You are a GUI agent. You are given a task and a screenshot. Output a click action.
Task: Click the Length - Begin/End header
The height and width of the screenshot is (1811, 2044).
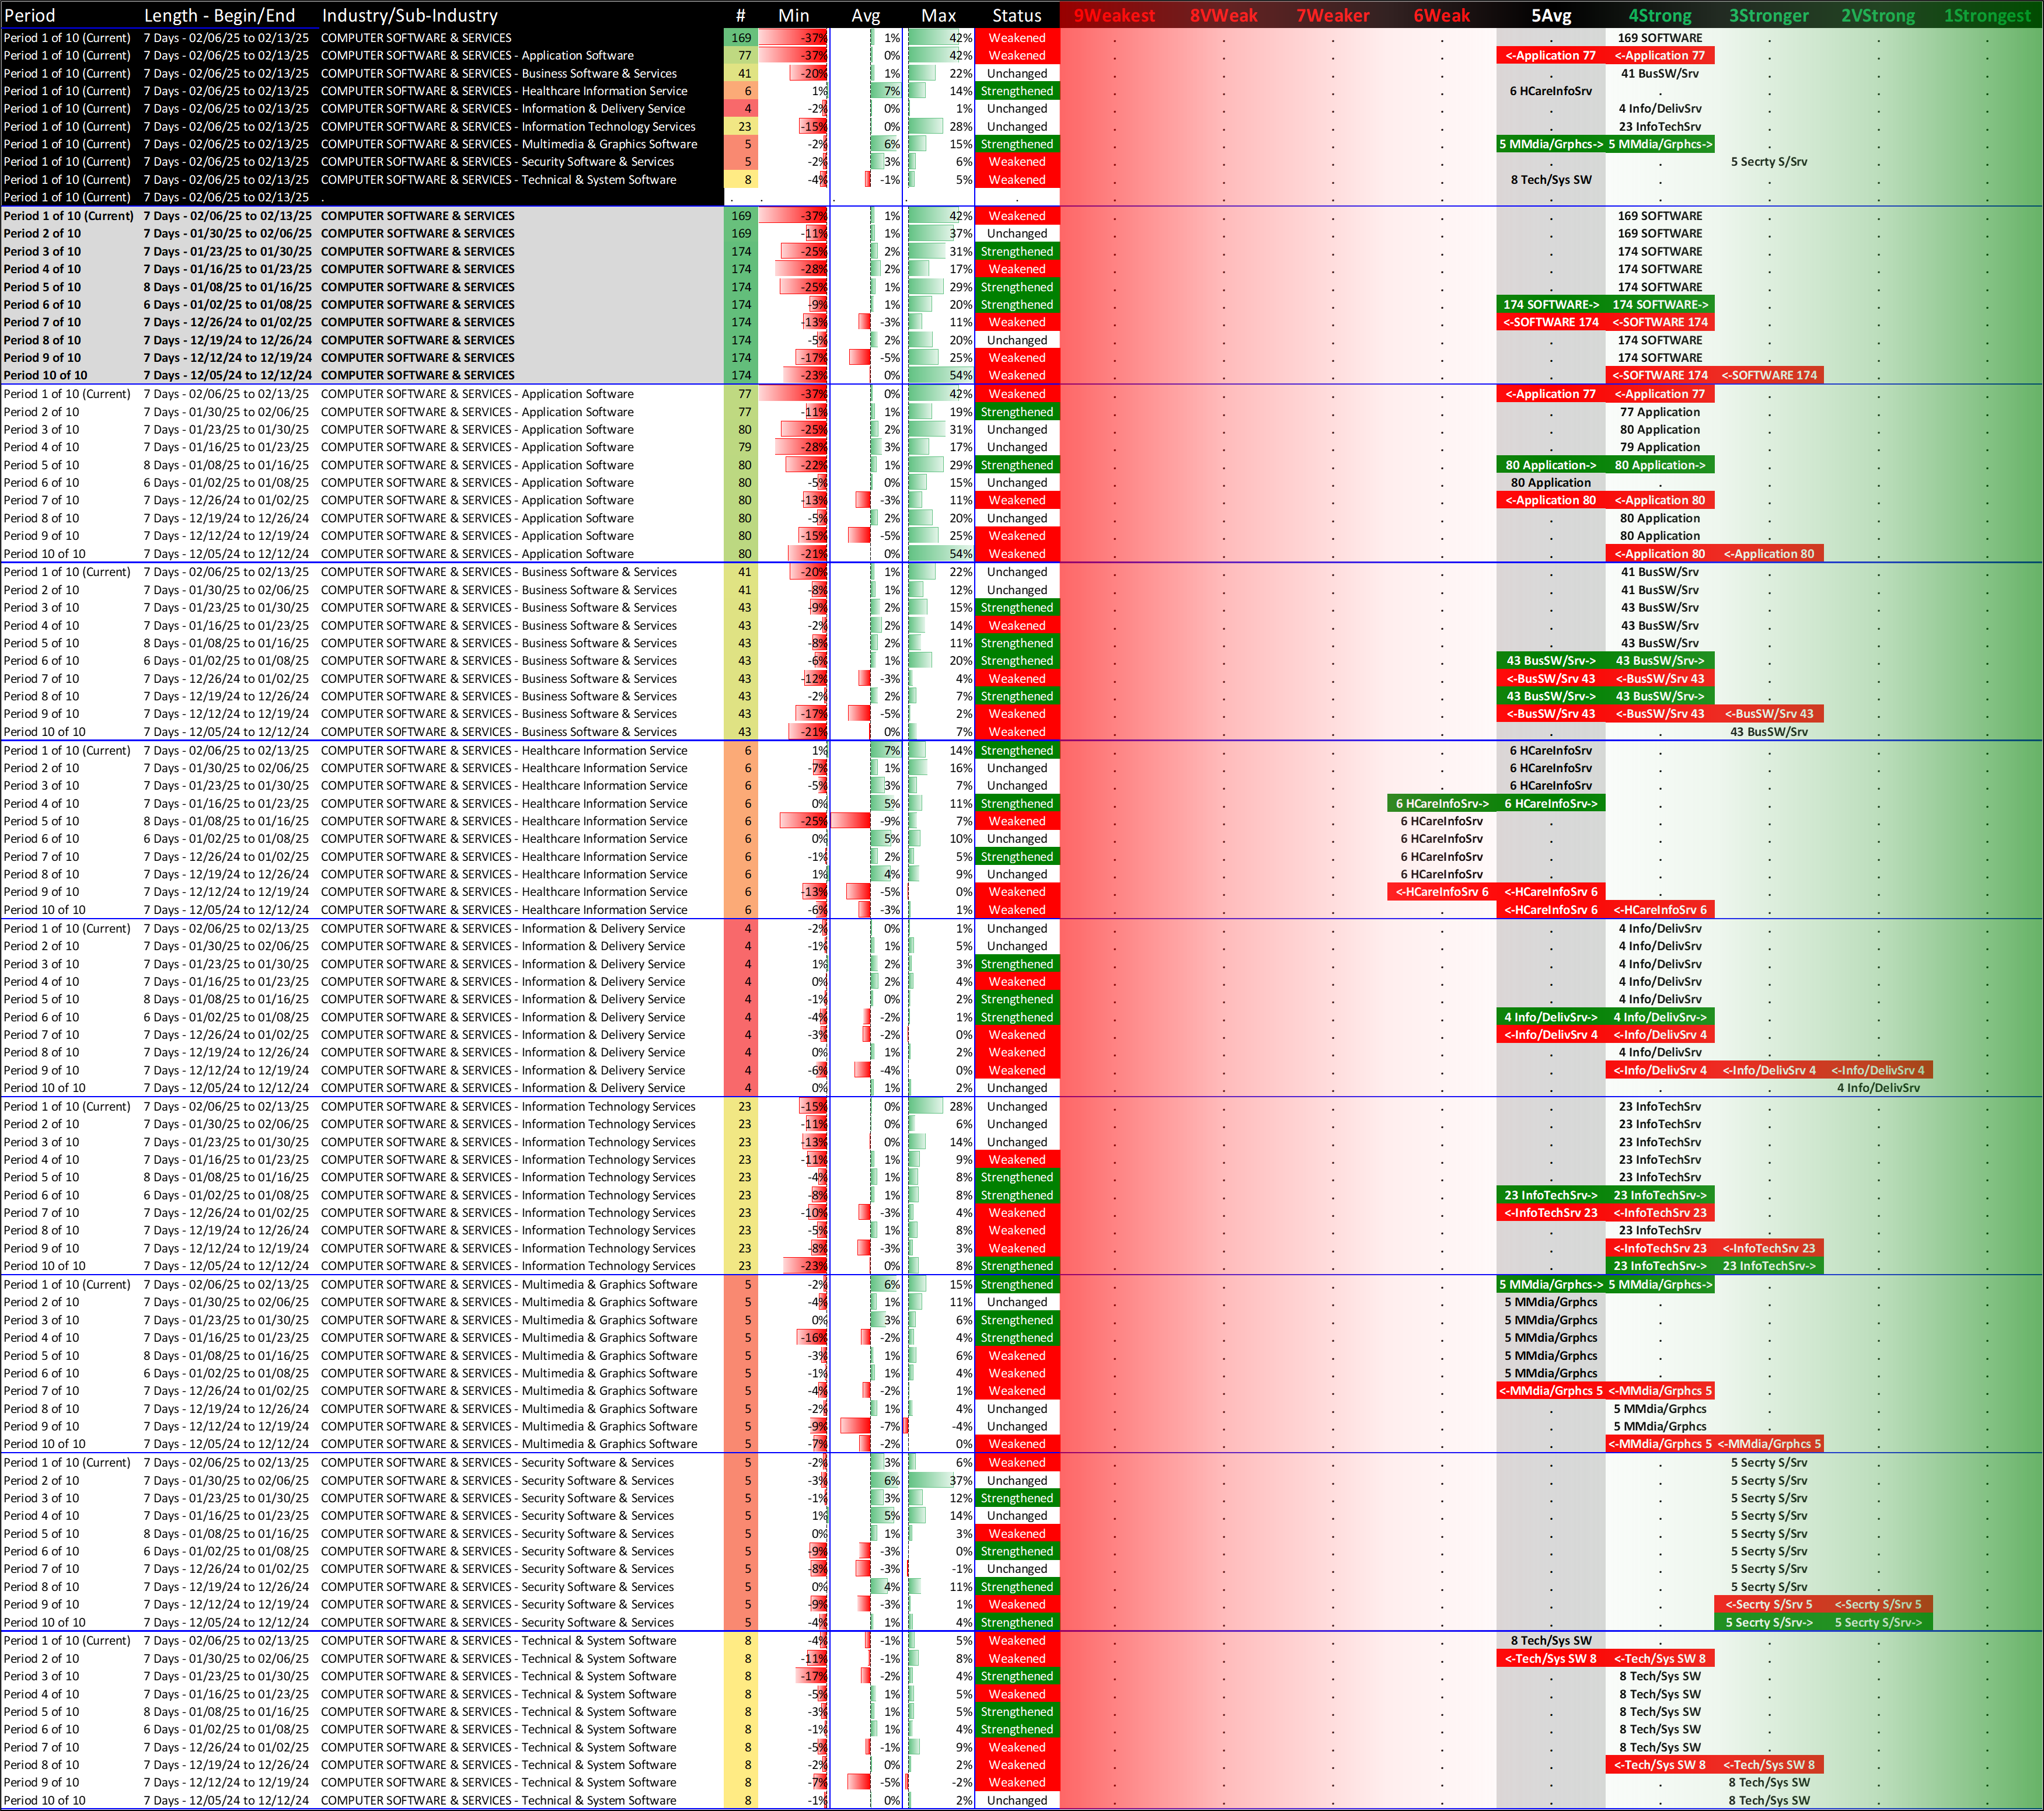coord(219,15)
